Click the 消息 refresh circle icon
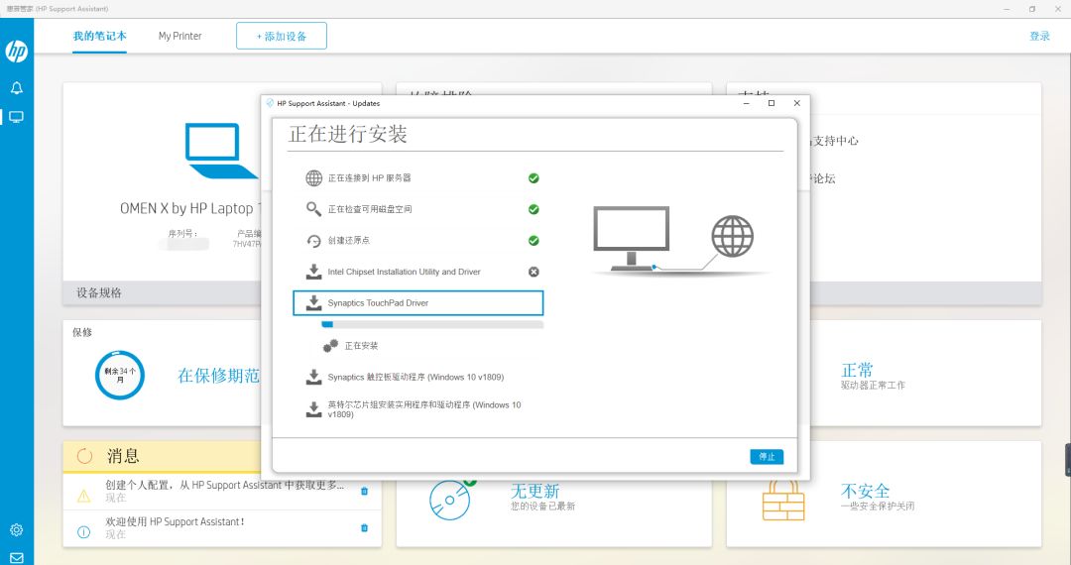The width and height of the screenshot is (1071, 565). tap(84, 457)
